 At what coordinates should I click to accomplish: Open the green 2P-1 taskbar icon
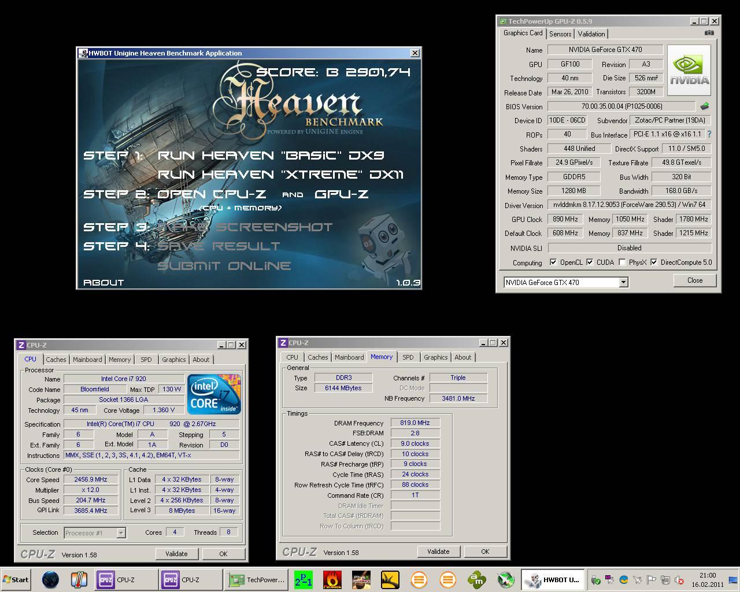(x=304, y=580)
